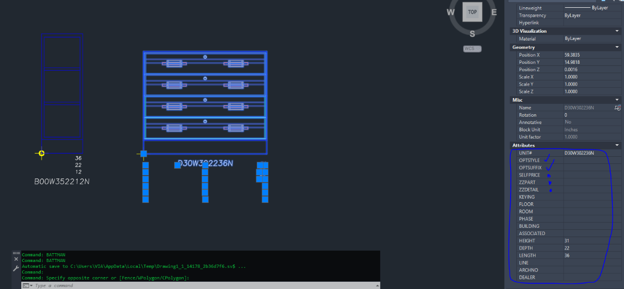Click the S compass letter on the ViewCube
The width and height of the screenshot is (624, 289).
click(472, 34)
